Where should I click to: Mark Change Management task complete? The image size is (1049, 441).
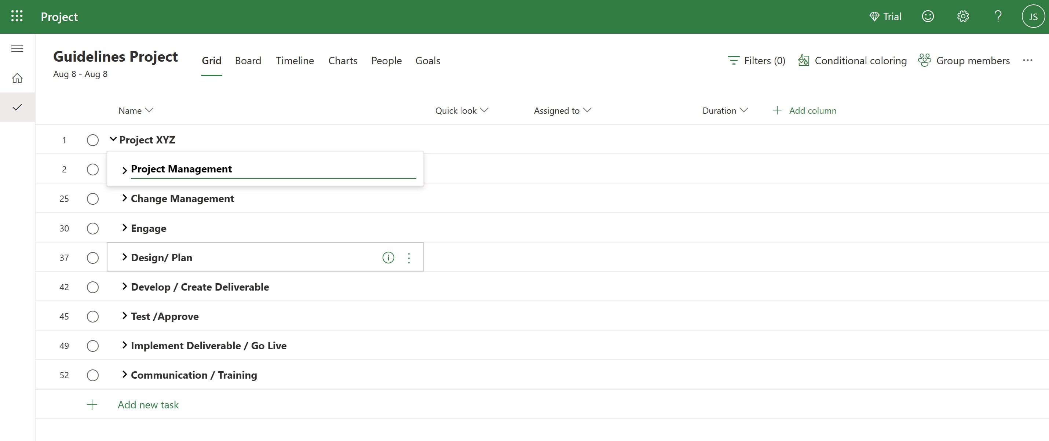(93, 199)
